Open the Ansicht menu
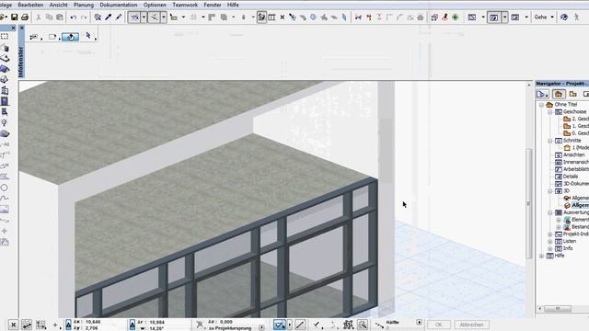The width and height of the screenshot is (589, 331). coord(59,5)
